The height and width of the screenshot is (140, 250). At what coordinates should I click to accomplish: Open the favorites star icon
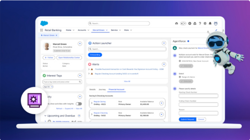tap(182, 23)
